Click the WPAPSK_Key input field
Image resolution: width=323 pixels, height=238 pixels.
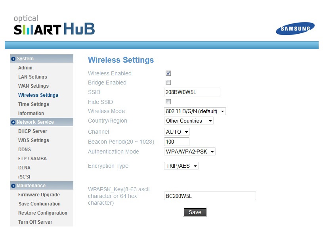[x=210, y=196]
